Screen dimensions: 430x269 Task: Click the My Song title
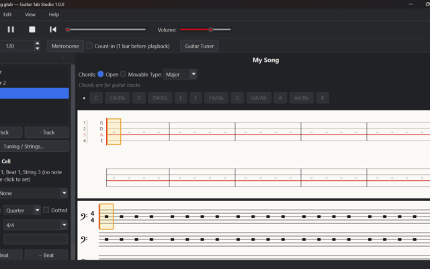(x=266, y=60)
